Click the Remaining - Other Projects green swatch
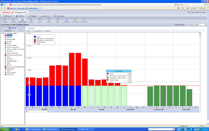209x131 pixels. coord(35,40)
